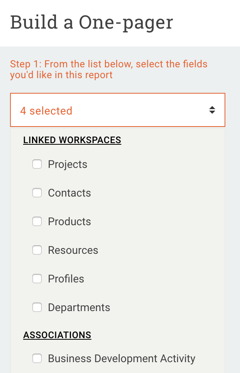
Task: Click the Profiles option label
Action: pos(66,279)
